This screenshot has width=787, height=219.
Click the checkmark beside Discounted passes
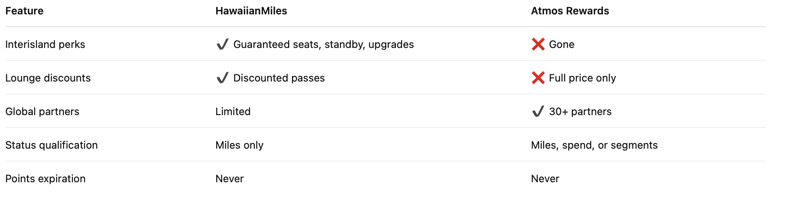(x=222, y=78)
